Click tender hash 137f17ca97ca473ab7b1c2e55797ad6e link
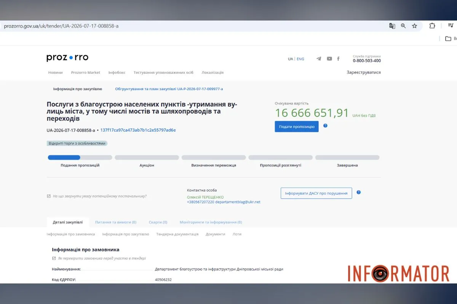Viewport: 457px width, 304px height. click(138, 130)
